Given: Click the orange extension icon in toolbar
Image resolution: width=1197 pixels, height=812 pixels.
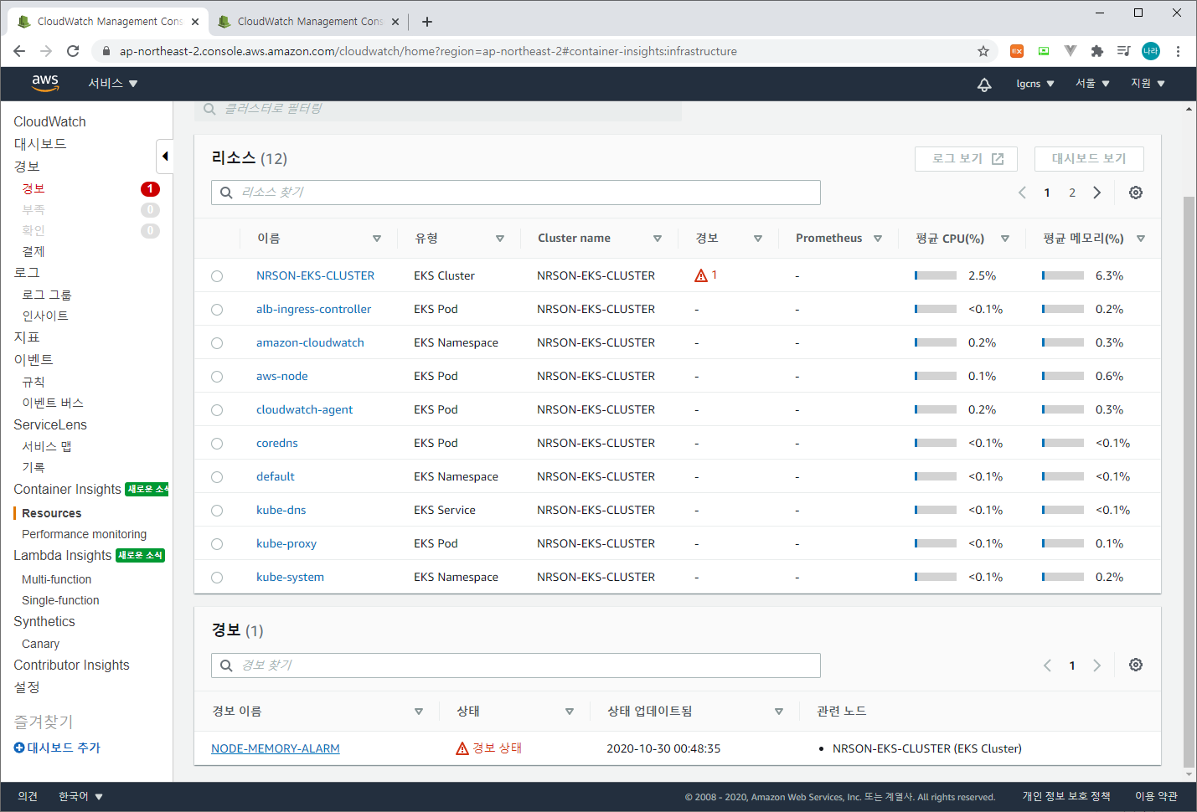Looking at the screenshot, I should tap(1017, 51).
